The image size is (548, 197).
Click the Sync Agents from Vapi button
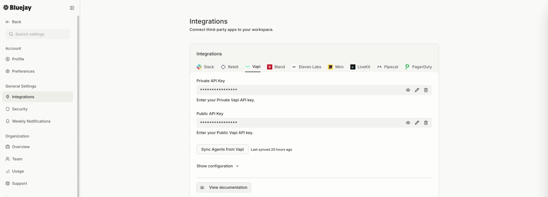click(x=222, y=149)
